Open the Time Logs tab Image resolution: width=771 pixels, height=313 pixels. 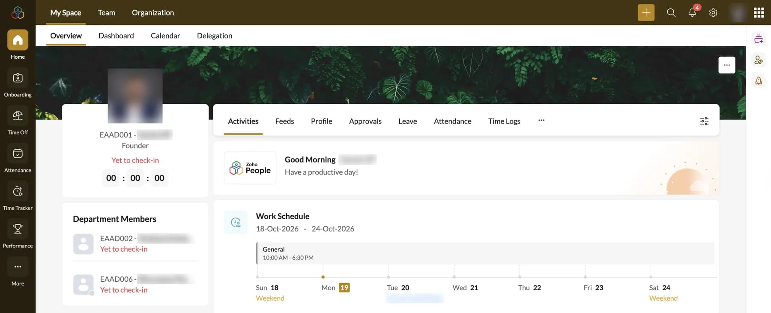coord(504,121)
